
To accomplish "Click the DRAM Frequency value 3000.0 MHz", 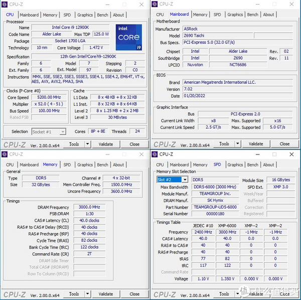I will pos(89,207).
